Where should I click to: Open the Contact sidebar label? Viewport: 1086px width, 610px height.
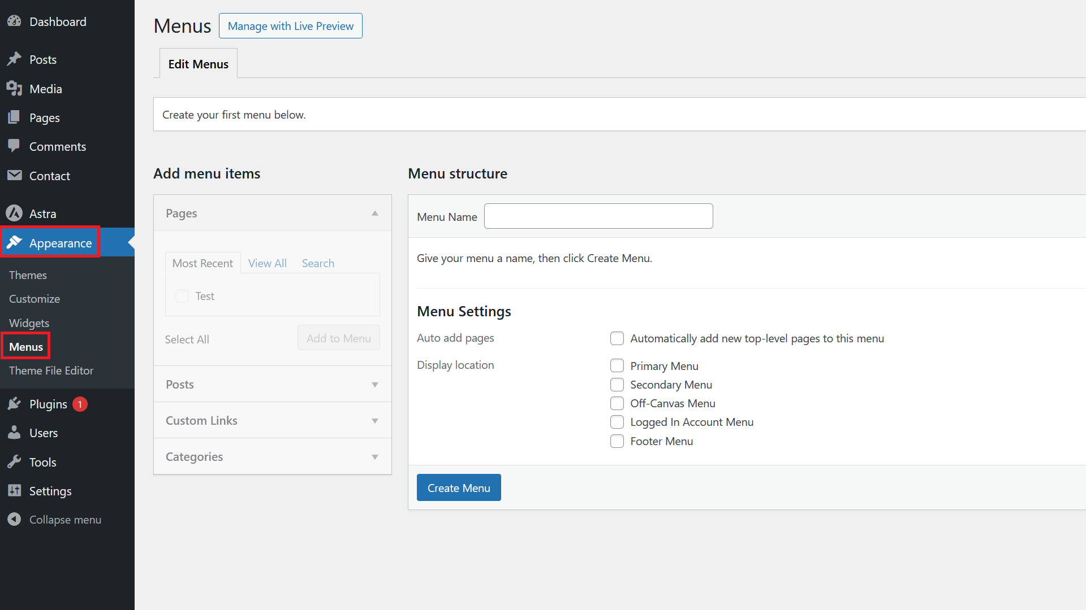(50, 176)
